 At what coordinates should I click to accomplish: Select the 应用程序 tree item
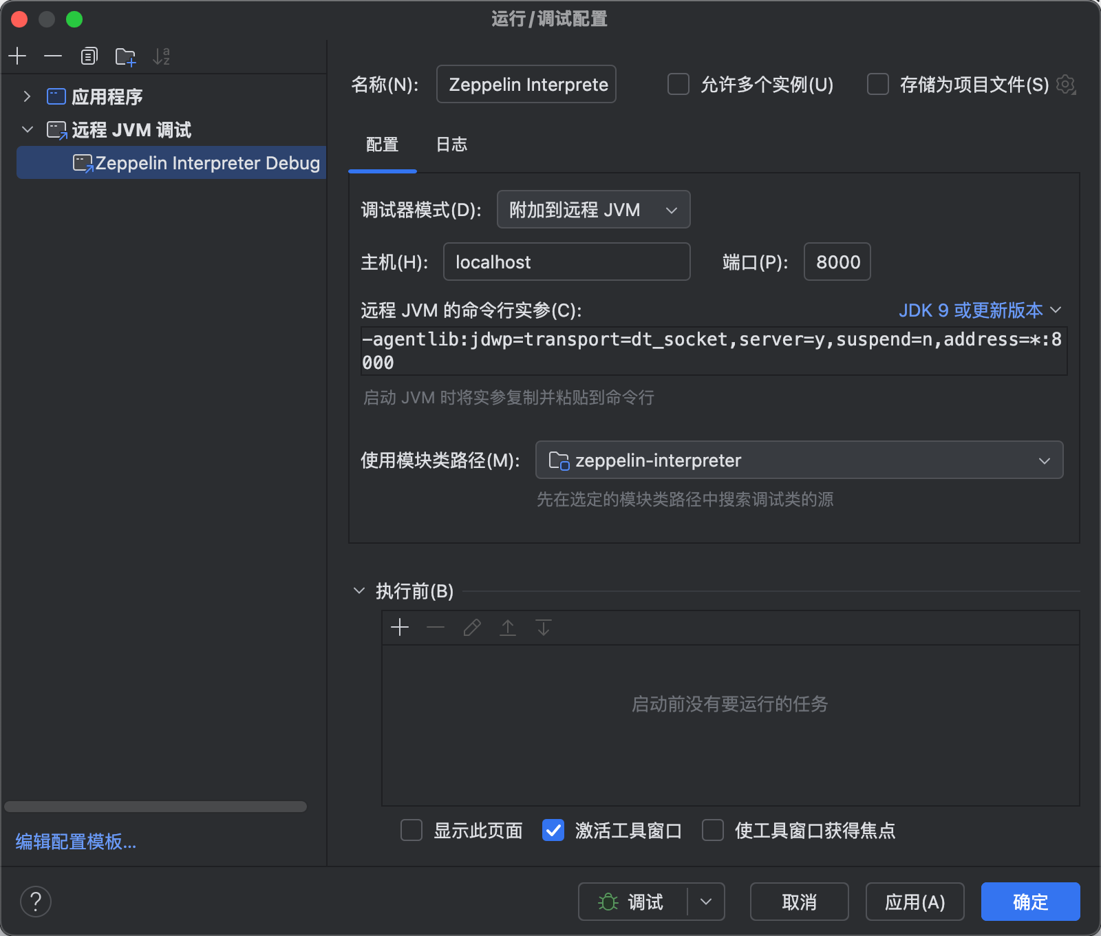coord(107,96)
